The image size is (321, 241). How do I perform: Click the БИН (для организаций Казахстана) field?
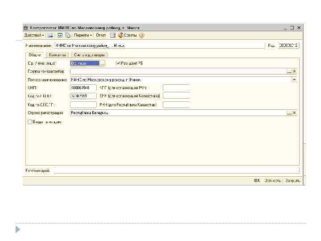coord(176,96)
